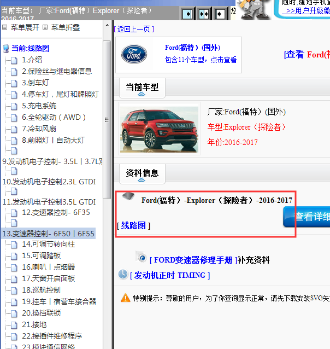Open tree item 4.停车灯，尾灯和牌照灯
The width and height of the screenshot is (330, 349).
(x=60, y=94)
